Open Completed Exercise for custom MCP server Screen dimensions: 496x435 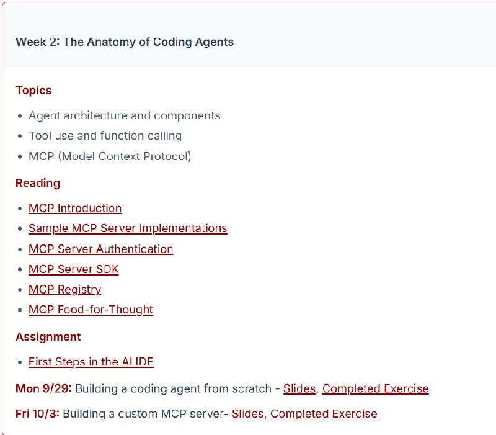(324, 413)
